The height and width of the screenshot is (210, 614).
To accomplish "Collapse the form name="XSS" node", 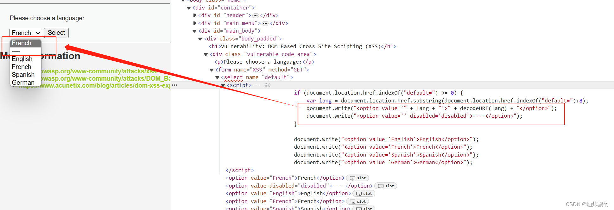I will (212, 70).
